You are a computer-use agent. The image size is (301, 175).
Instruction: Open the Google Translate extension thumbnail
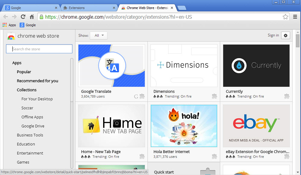click(112, 66)
